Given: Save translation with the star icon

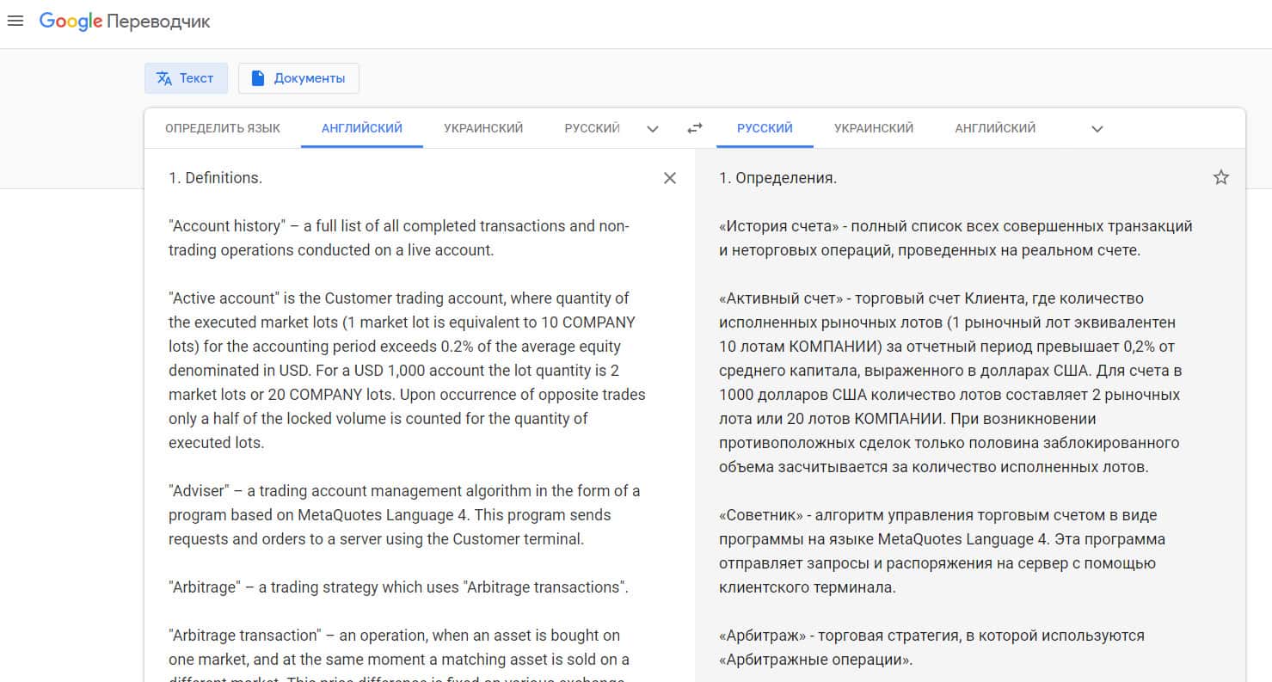Looking at the screenshot, I should (x=1220, y=178).
